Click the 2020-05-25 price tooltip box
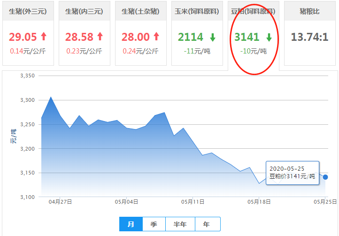The height and width of the screenshot is (236, 339). [x=292, y=173]
